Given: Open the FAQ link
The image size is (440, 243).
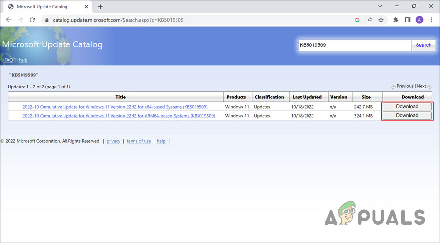Looking at the screenshot, I should click(x=9, y=60).
